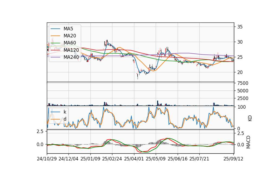The height and width of the screenshot is (187, 260).
Task: Click the 25/07/21 date axis label
Action: pos(199,159)
